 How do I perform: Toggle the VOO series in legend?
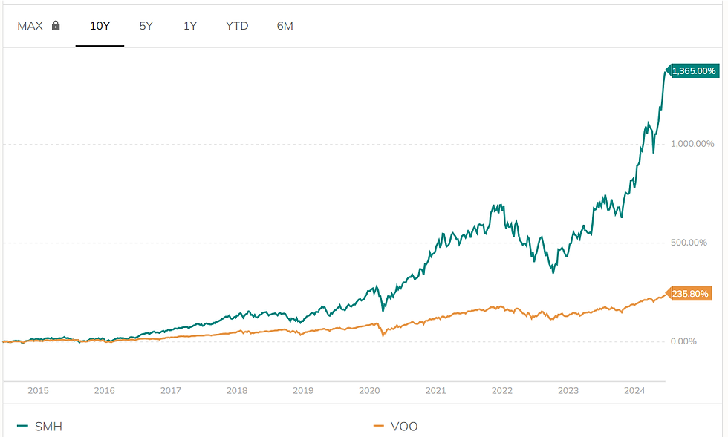[404, 427]
